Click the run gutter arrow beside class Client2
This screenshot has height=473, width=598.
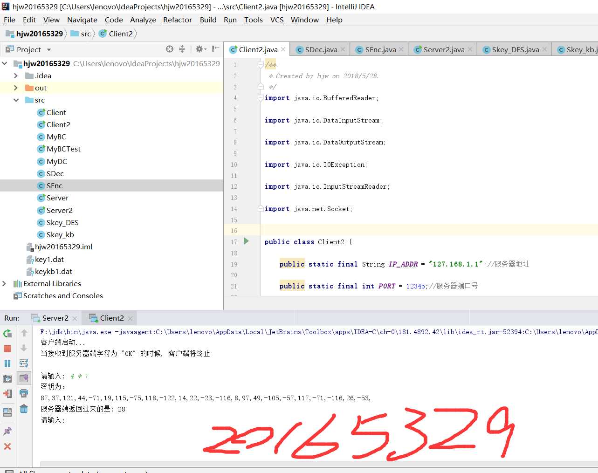[246, 241]
